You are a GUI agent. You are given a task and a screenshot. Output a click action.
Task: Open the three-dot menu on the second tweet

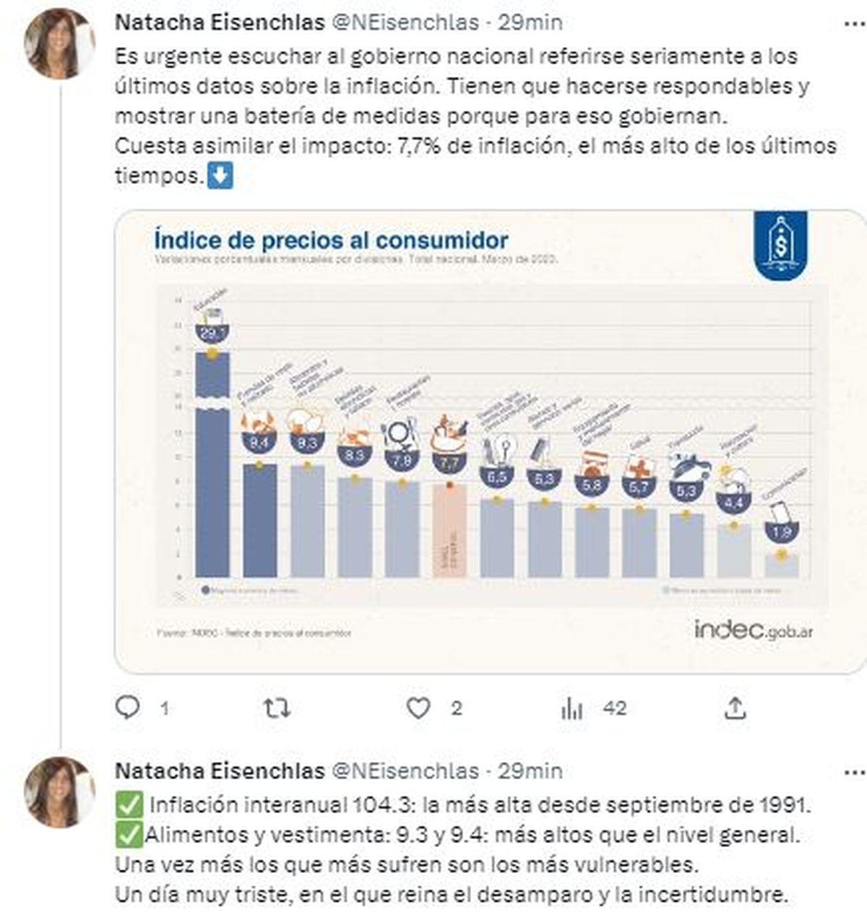(x=855, y=771)
